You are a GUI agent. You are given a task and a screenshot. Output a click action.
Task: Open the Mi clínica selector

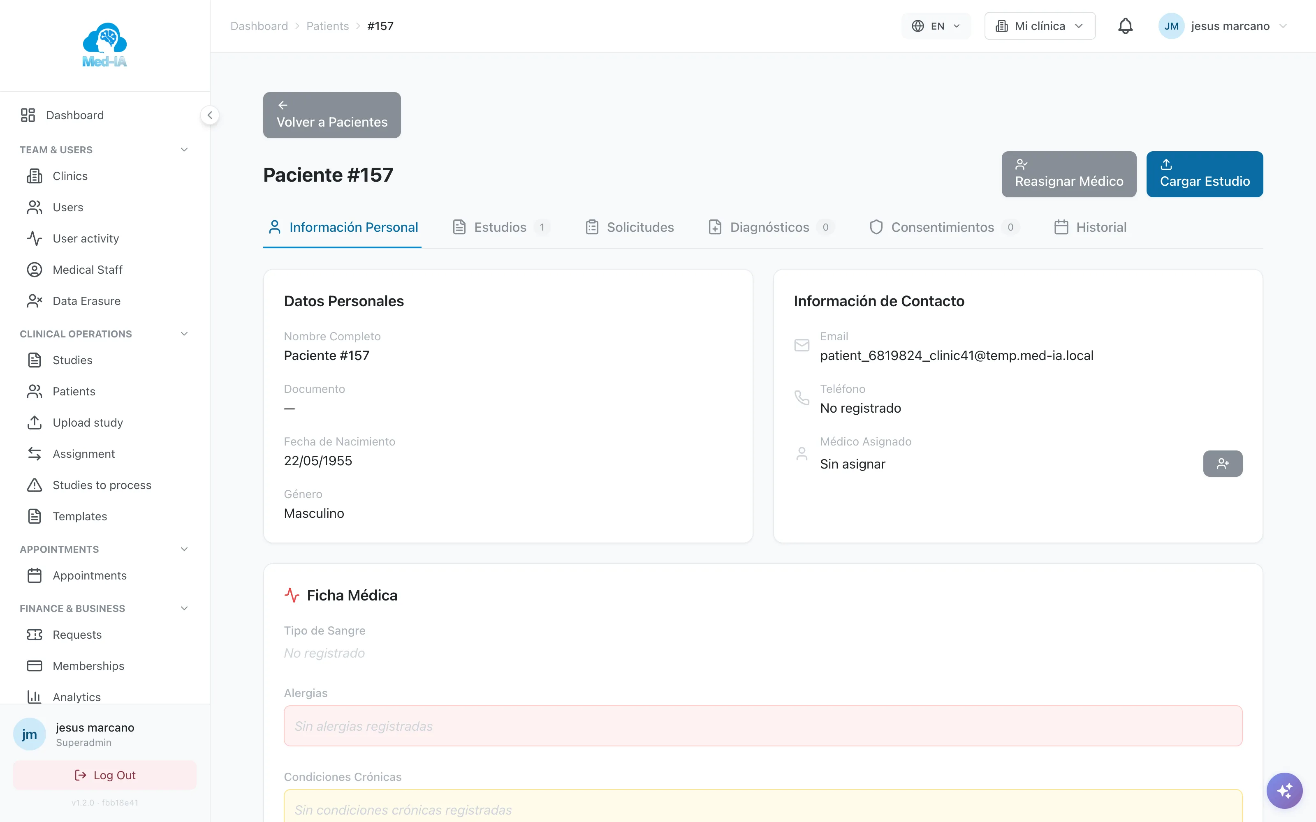coord(1040,26)
